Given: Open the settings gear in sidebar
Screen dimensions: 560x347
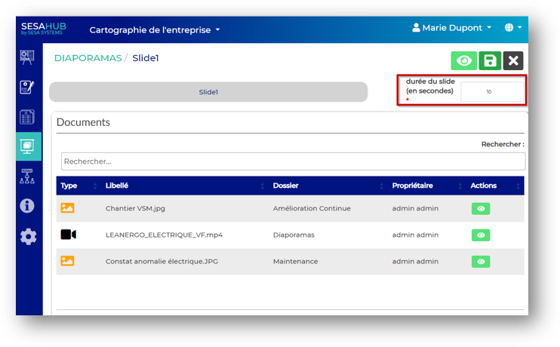Looking at the screenshot, I should 28,237.
